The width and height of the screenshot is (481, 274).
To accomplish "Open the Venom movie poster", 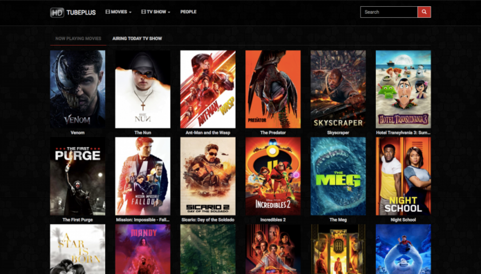I will click(77, 89).
